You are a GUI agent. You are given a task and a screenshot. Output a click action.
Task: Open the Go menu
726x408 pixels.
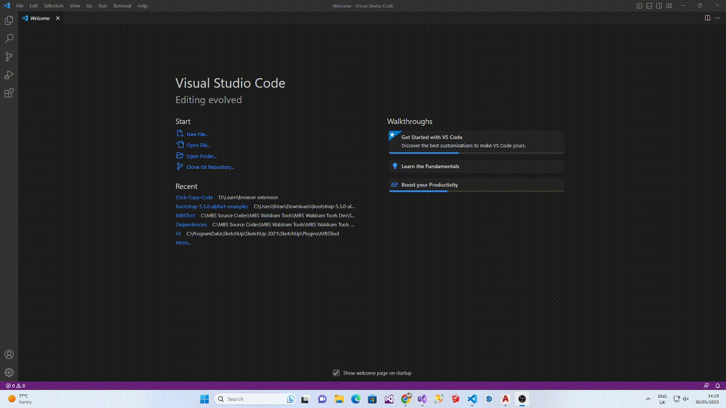click(89, 6)
